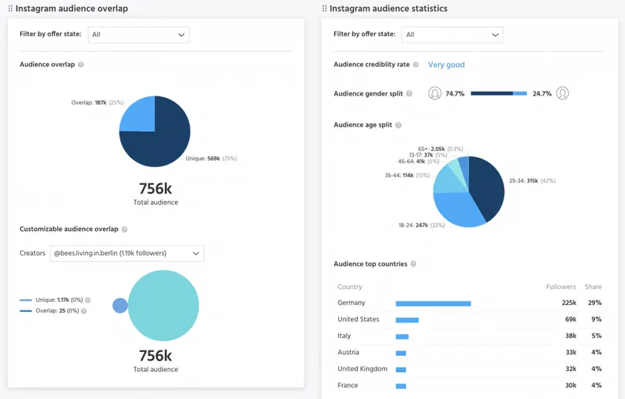Screen dimensions: 625x399
Task: Open the help icon beside Audience top countries
Action: (x=414, y=264)
